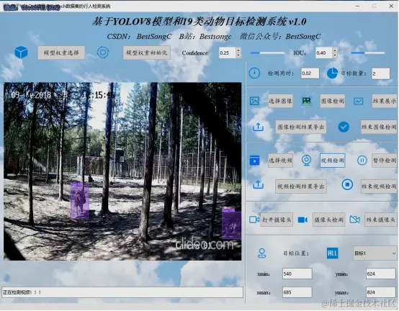Click 图像检测 button

pos(333,101)
